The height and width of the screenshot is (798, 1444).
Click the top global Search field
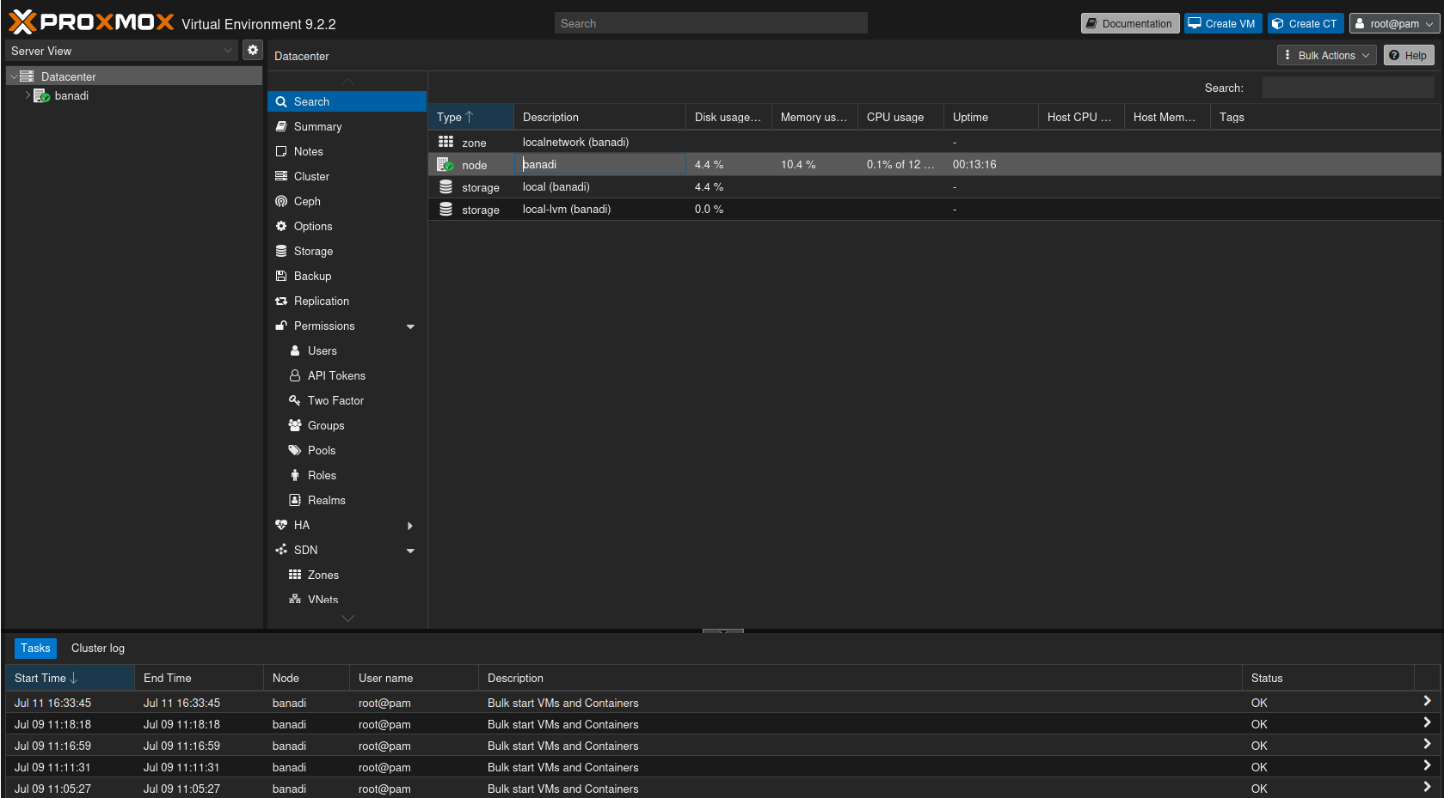[x=710, y=23]
